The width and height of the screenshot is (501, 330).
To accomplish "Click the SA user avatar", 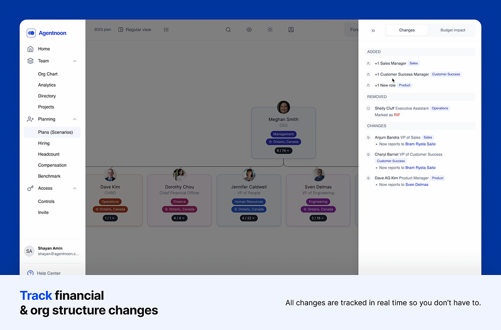I will 29,251.
